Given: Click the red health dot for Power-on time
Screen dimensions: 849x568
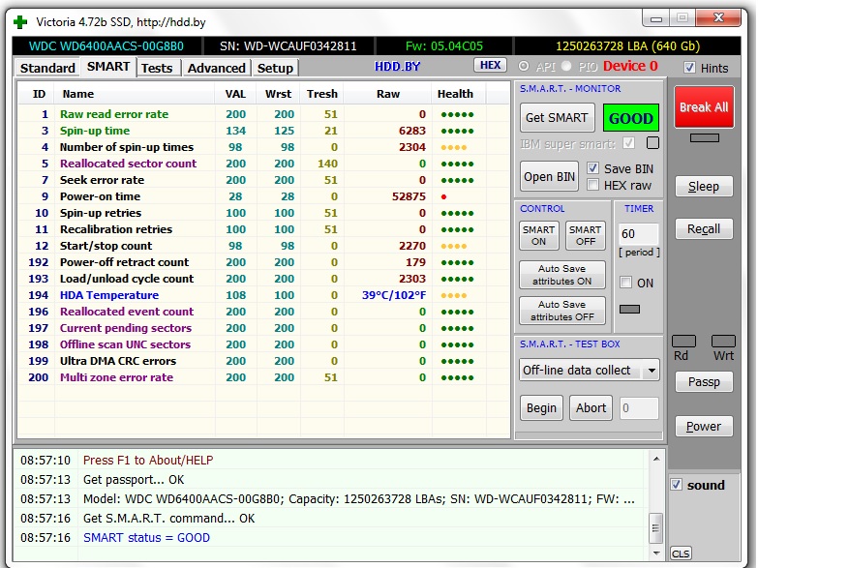Looking at the screenshot, I should 444,196.
